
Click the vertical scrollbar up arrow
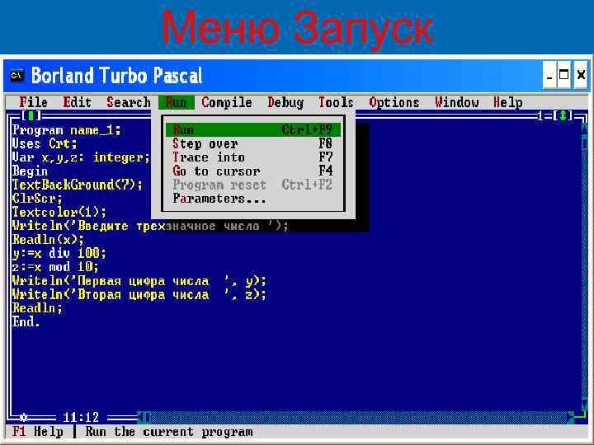coord(584,129)
